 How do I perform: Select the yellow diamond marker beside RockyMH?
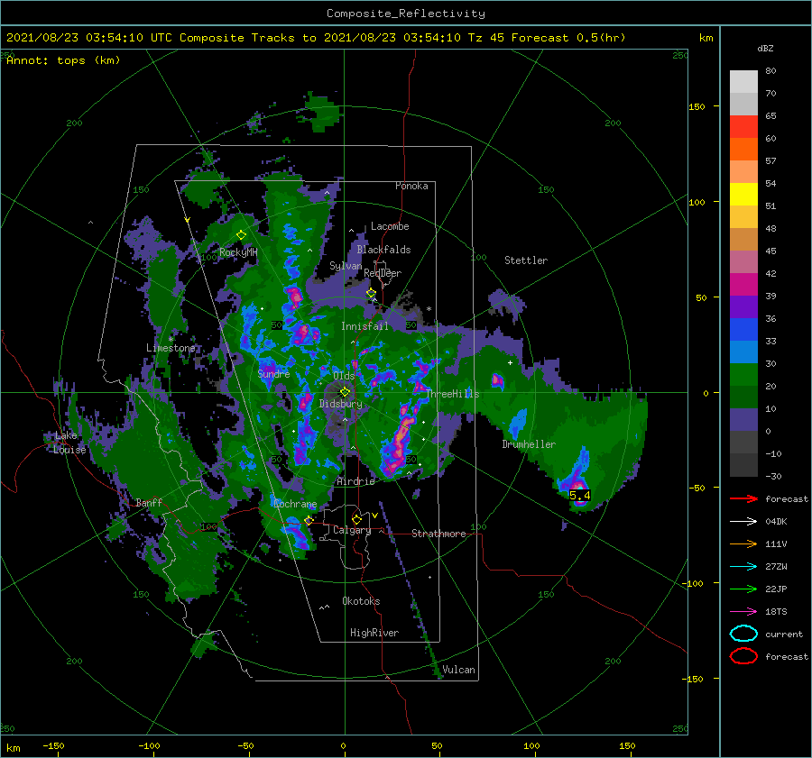(x=241, y=235)
